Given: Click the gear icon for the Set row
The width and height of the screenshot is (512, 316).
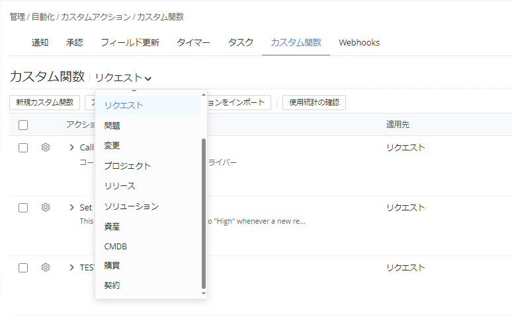Looking at the screenshot, I should click(x=46, y=208).
